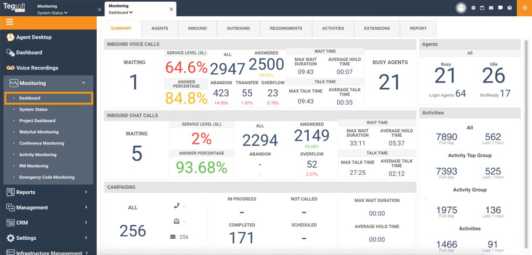
Task: Expand the Settings menu chevron
Action: click(86, 238)
